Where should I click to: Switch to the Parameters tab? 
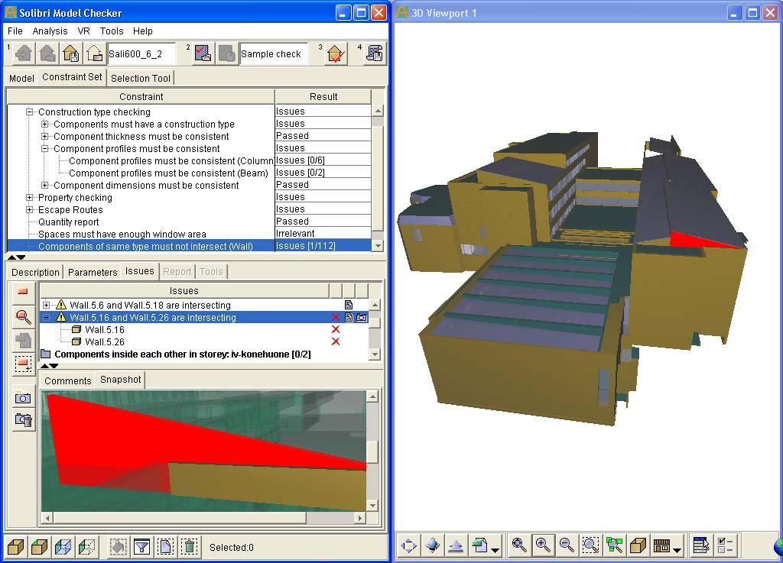coord(93,272)
